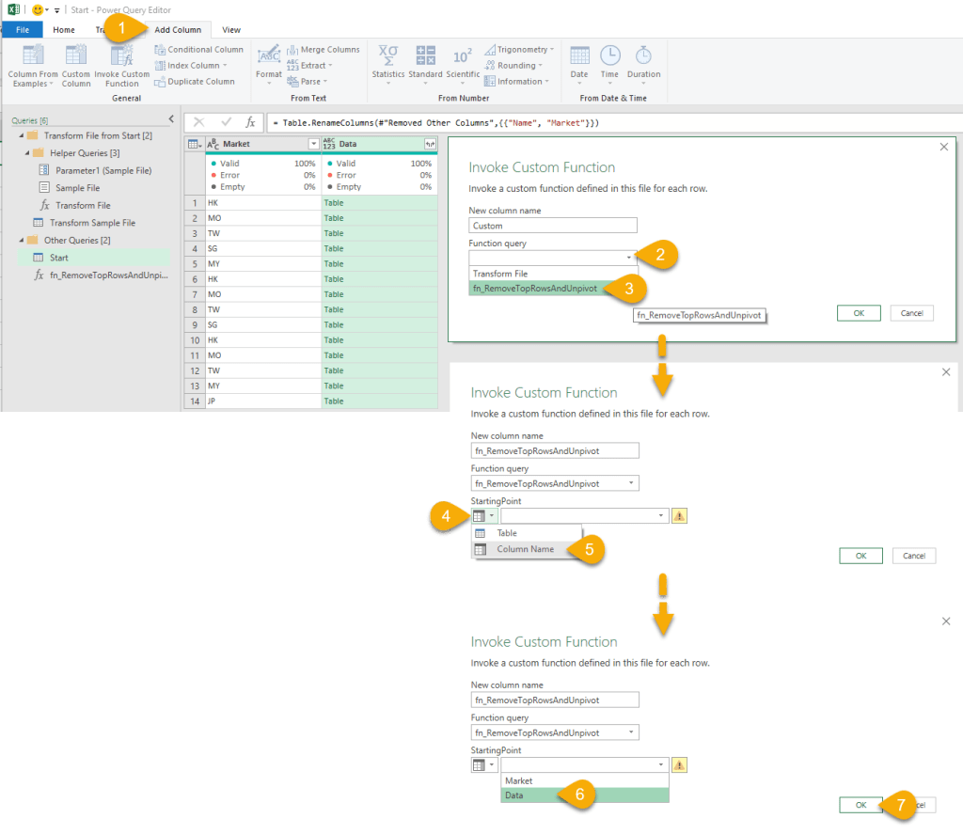The image size is (963, 834).
Task: Click the Format text icon
Action: (268, 56)
